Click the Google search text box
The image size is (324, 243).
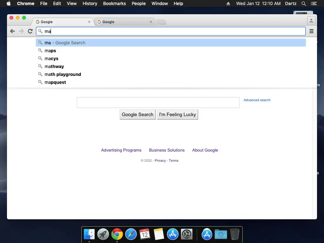click(158, 103)
